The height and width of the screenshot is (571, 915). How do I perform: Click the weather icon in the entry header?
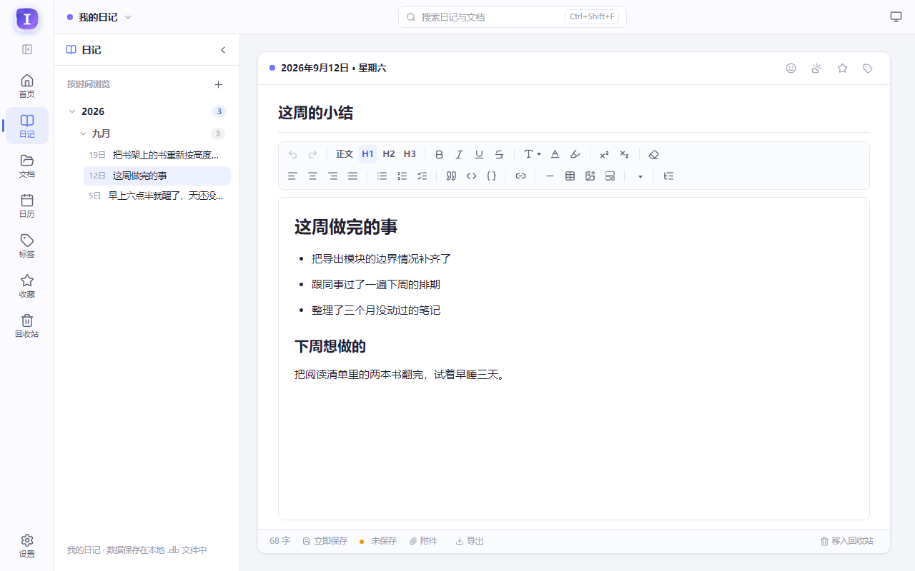pos(816,69)
